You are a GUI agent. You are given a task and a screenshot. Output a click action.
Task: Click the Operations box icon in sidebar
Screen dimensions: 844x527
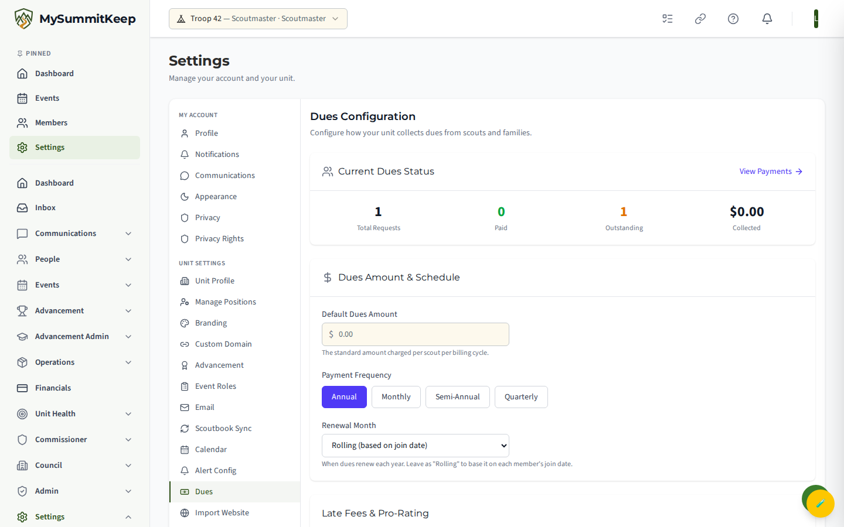pos(22,362)
